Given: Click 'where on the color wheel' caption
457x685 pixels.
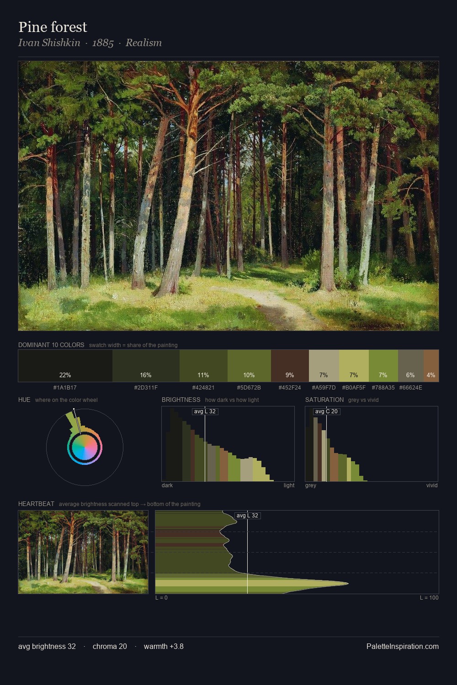Looking at the screenshot, I should coord(66,400).
